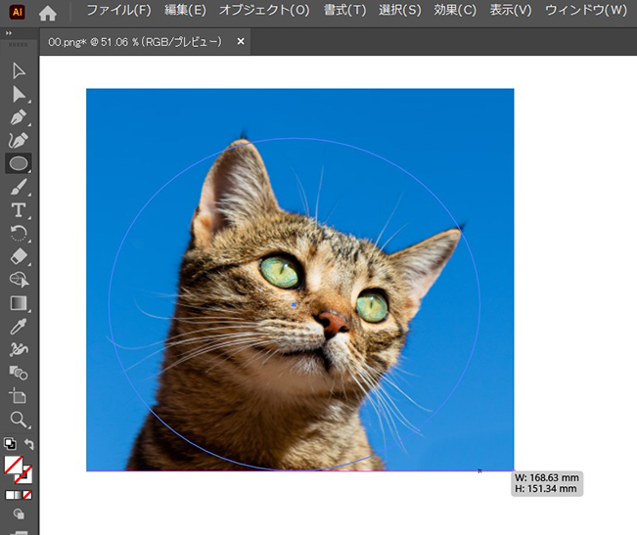Select the Ellipse tool
The height and width of the screenshot is (535, 637).
[19, 163]
